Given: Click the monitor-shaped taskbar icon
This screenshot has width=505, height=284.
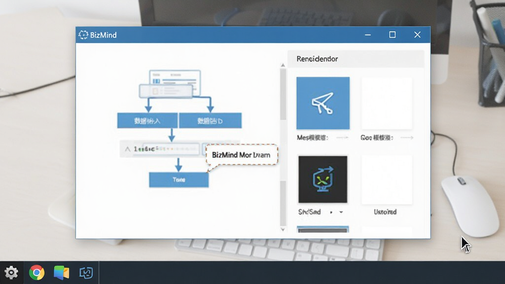Looking at the screenshot, I should pos(86,273).
